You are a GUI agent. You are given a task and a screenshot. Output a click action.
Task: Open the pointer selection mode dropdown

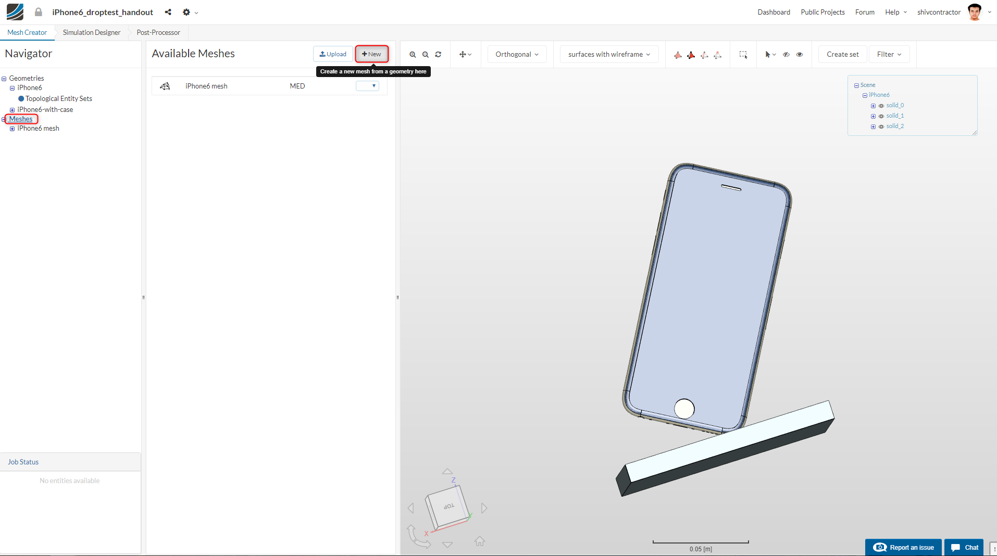coord(770,55)
